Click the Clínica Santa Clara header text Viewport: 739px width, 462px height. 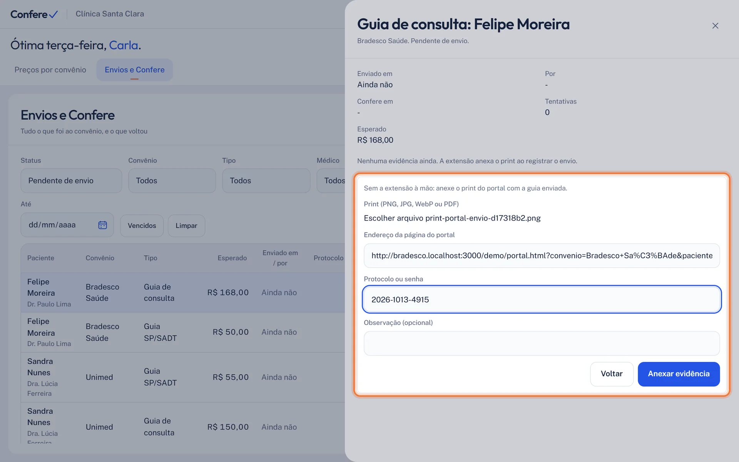[x=110, y=14]
